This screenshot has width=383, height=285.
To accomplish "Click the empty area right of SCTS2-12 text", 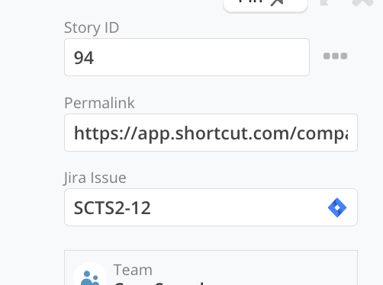I will pos(237,207).
